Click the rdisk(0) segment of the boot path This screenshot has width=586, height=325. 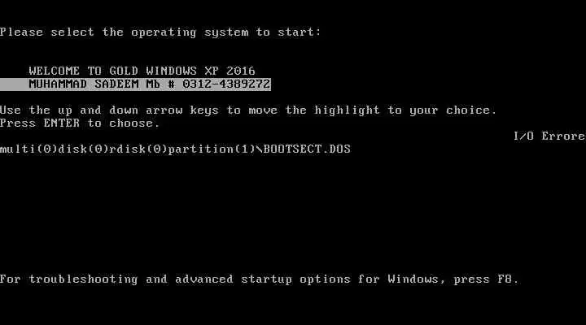[x=138, y=149]
